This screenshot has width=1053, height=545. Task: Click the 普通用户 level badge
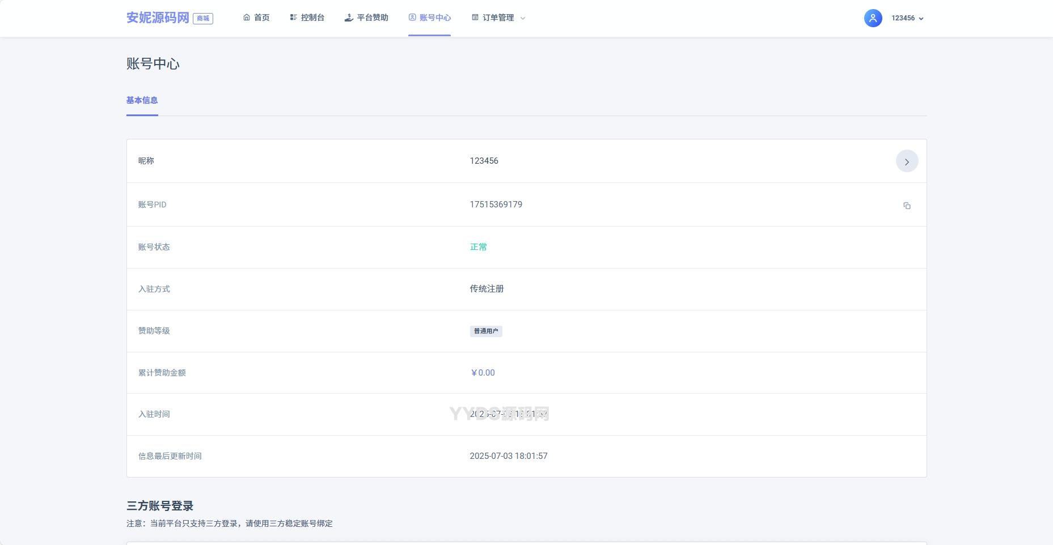[485, 331]
